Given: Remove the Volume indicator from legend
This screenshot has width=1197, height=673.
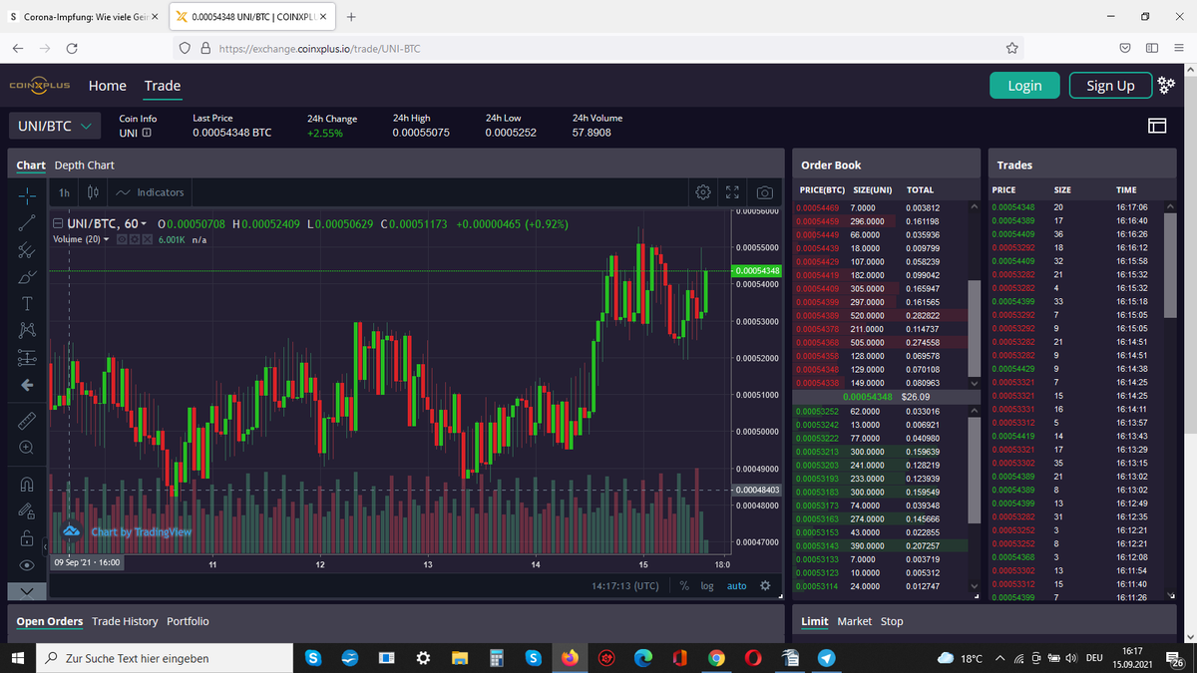Looking at the screenshot, I should 148,239.
